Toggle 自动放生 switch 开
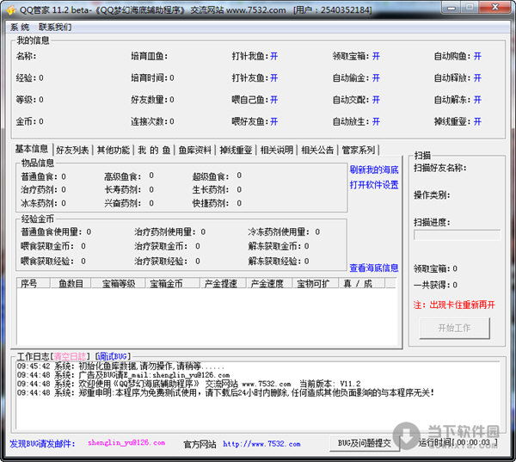The width and height of the screenshot is (516, 462). point(376,122)
